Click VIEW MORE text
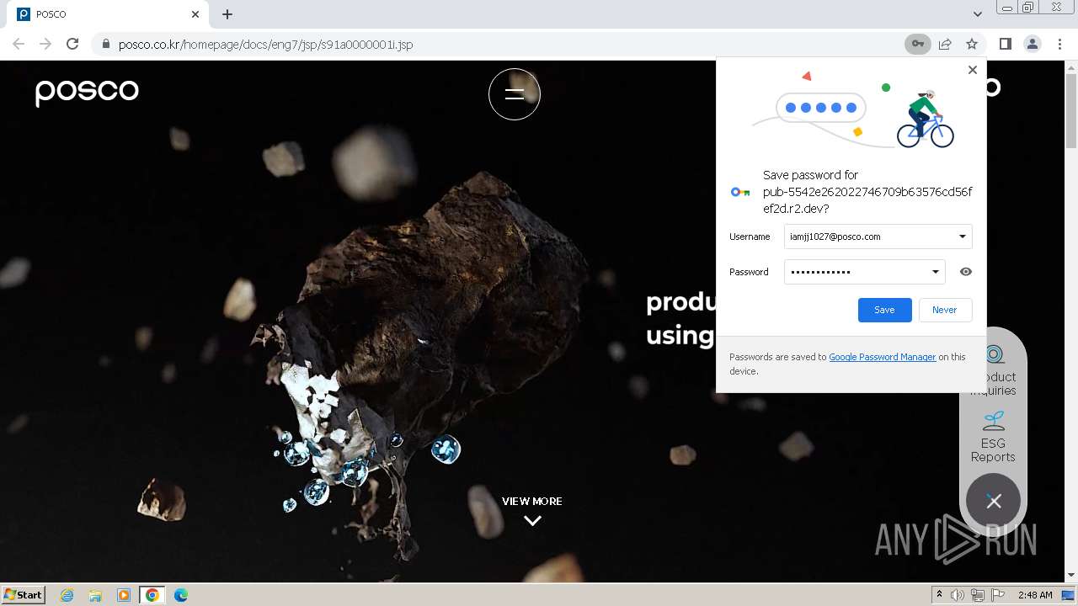 pyautogui.click(x=532, y=501)
